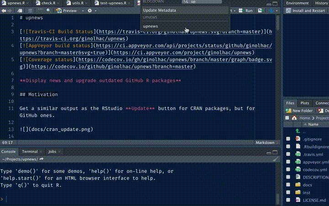
Task: Open the History tab
Action: [x=321, y=3]
